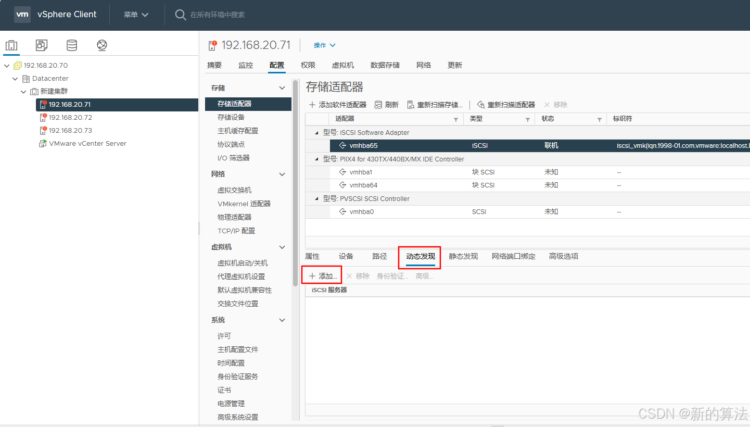Open the 操作 actions dropdown

pyautogui.click(x=325, y=45)
